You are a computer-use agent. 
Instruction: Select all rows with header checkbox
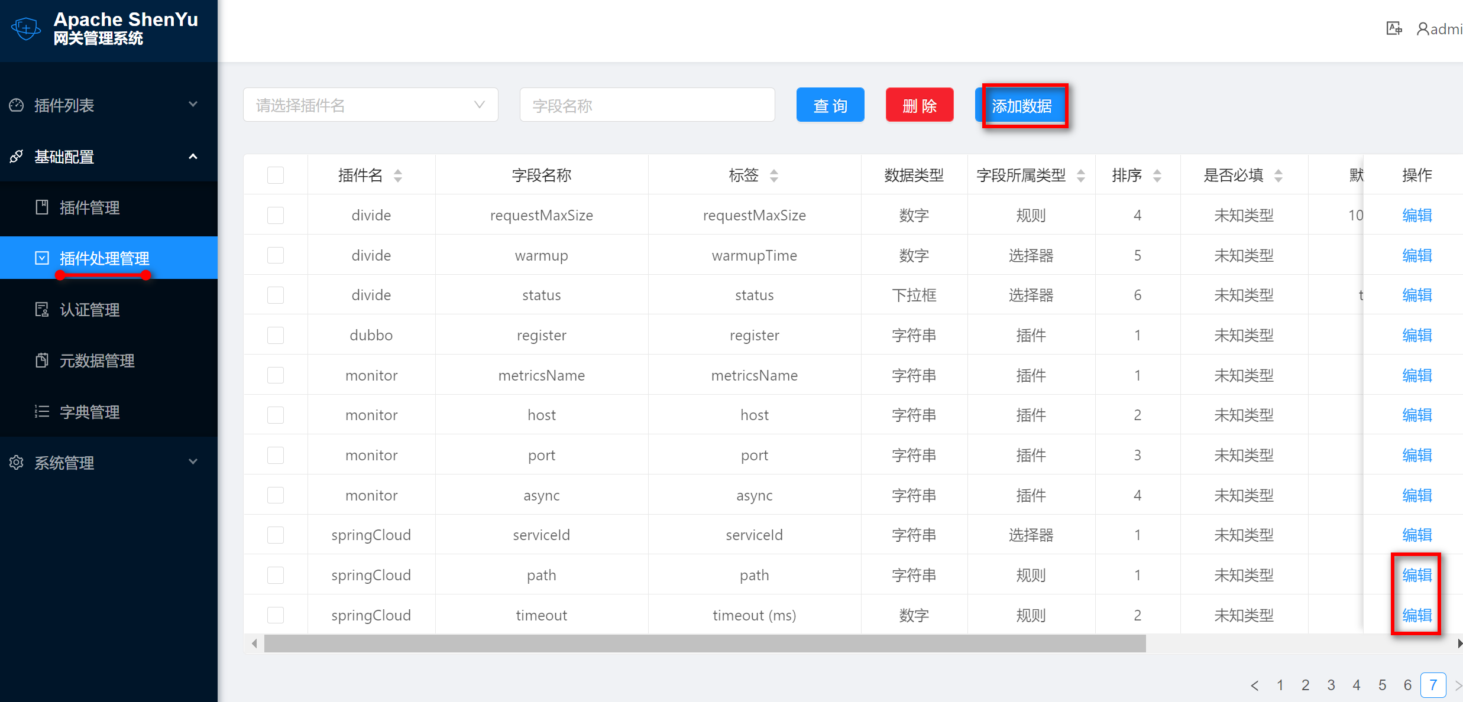coord(276,175)
